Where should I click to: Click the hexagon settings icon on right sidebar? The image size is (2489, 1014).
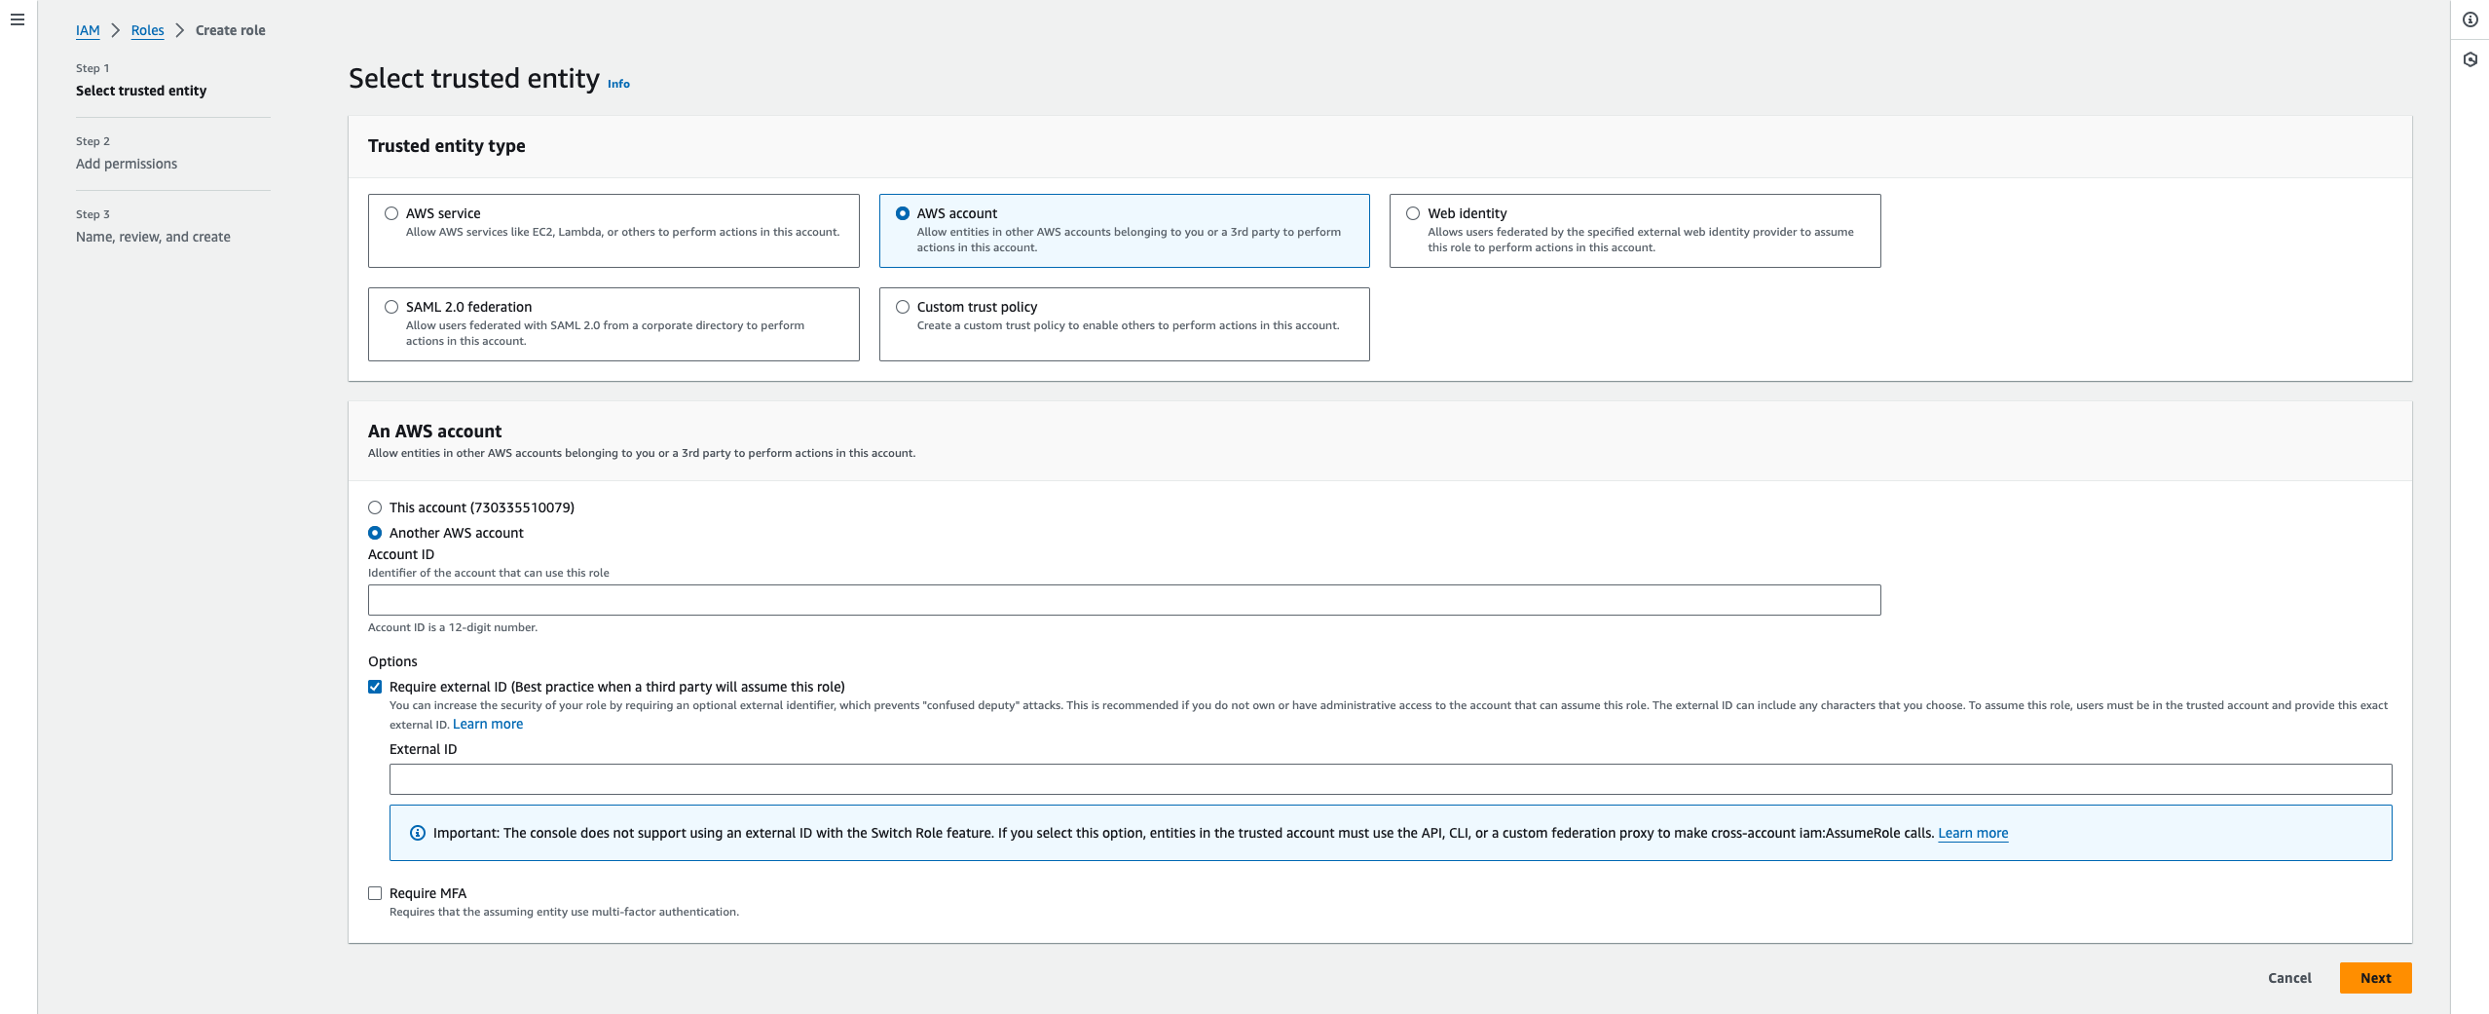2470,59
